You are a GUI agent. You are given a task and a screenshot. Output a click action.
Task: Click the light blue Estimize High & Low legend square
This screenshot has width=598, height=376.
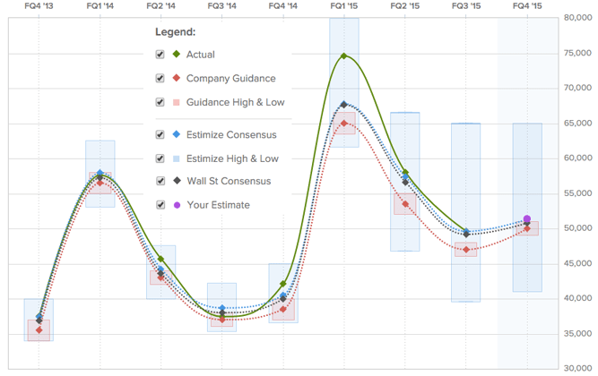175,158
